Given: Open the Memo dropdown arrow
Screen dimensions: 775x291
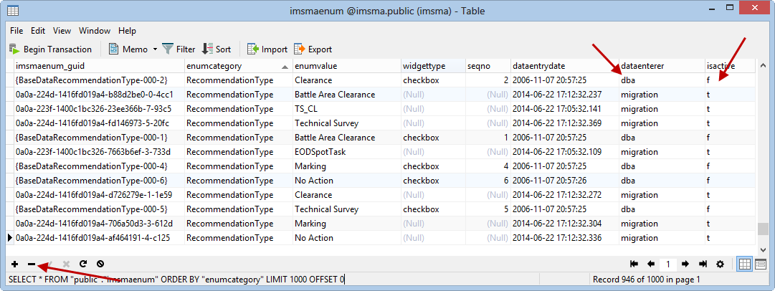Looking at the screenshot, I should [155, 49].
